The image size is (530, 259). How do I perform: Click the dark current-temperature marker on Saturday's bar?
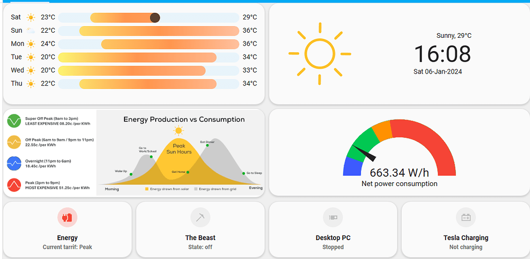pos(155,17)
